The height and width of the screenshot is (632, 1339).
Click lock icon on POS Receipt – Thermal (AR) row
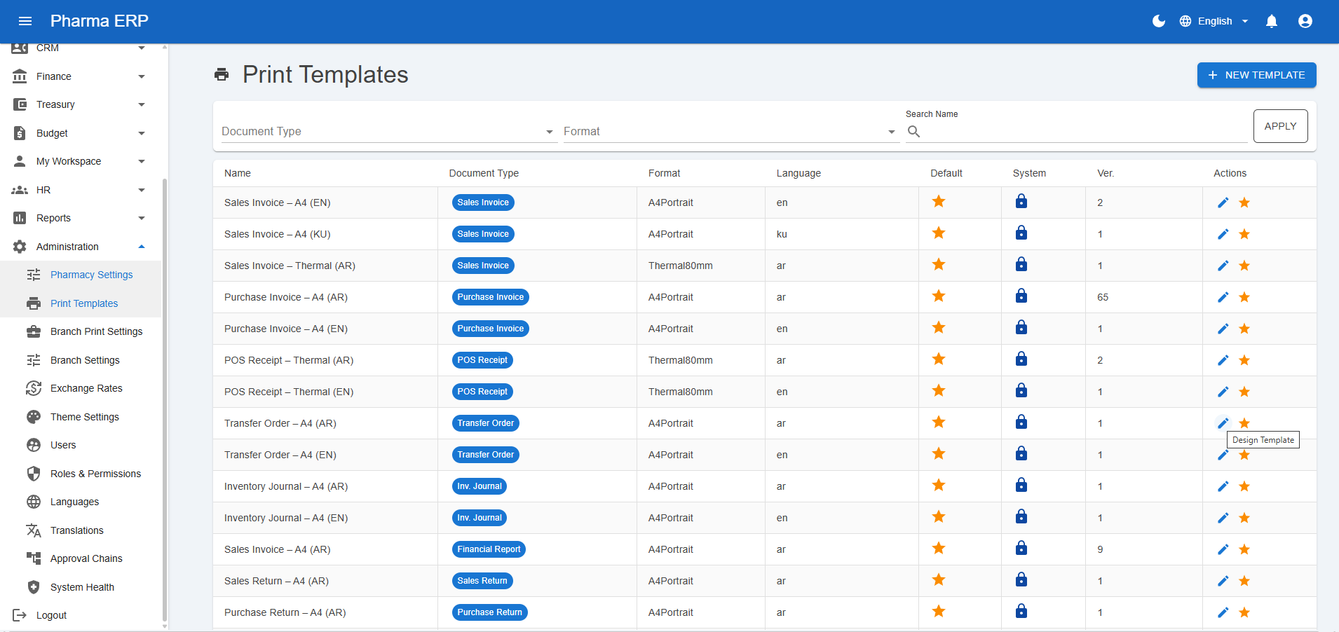click(1021, 359)
